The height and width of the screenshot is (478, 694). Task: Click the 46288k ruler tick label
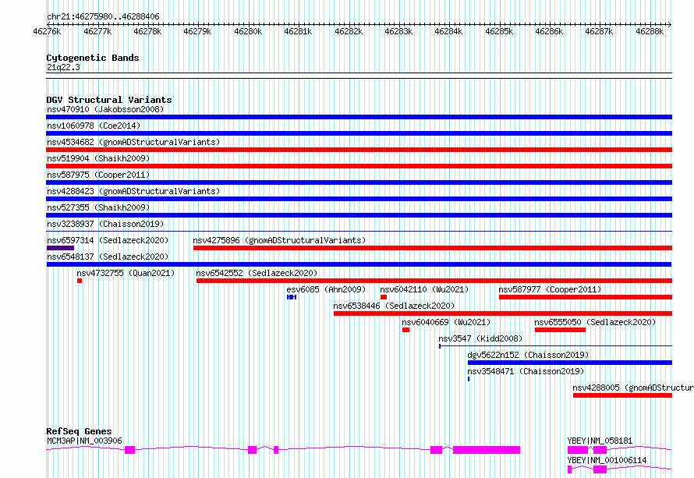tap(650, 31)
